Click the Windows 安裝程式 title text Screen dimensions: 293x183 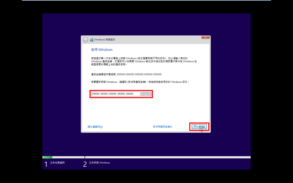[105, 40]
